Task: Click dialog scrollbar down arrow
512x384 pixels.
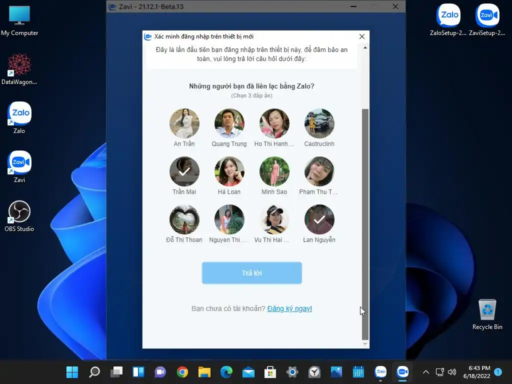Action: [365, 344]
